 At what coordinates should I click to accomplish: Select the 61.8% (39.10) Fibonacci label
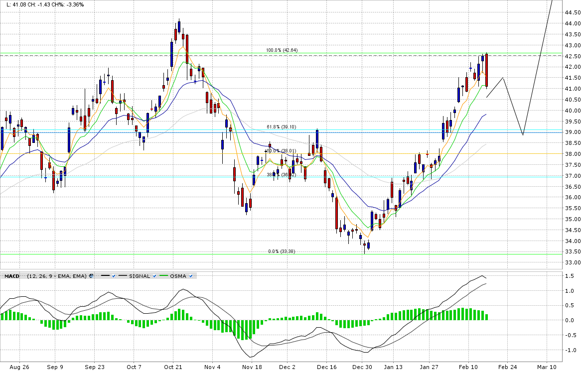pyautogui.click(x=282, y=127)
